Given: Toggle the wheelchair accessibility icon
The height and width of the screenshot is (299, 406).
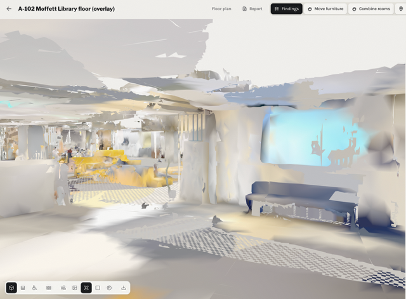Looking at the screenshot, I should 34,288.
